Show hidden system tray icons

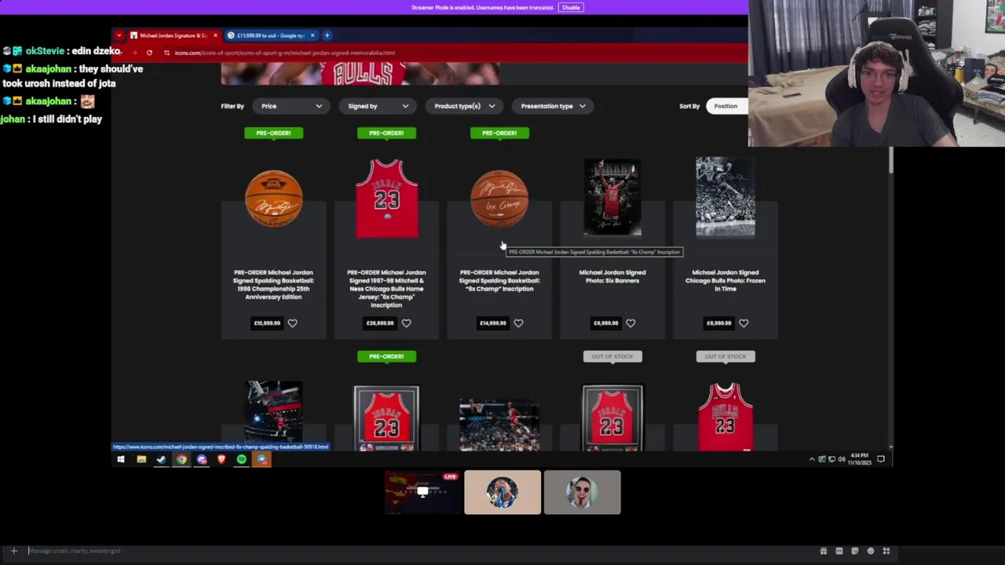point(812,459)
